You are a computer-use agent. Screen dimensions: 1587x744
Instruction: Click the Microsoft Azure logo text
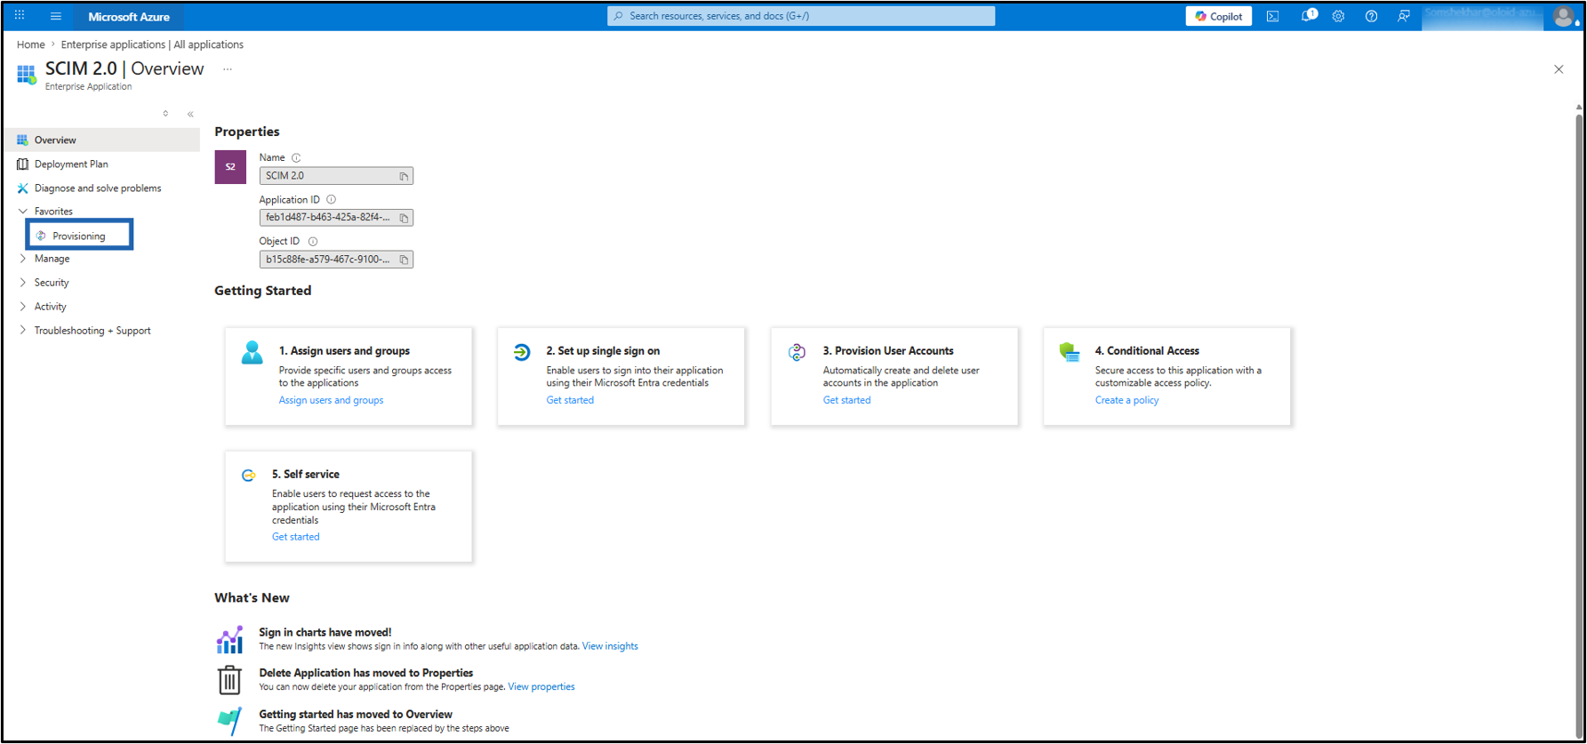[129, 16]
